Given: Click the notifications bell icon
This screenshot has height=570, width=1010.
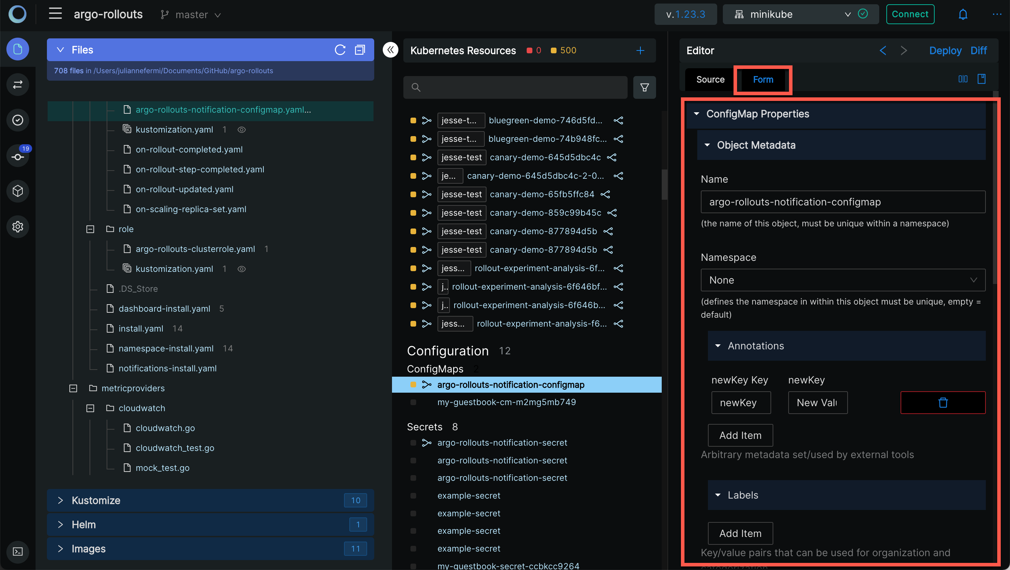Looking at the screenshot, I should click(x=963, y=15).
